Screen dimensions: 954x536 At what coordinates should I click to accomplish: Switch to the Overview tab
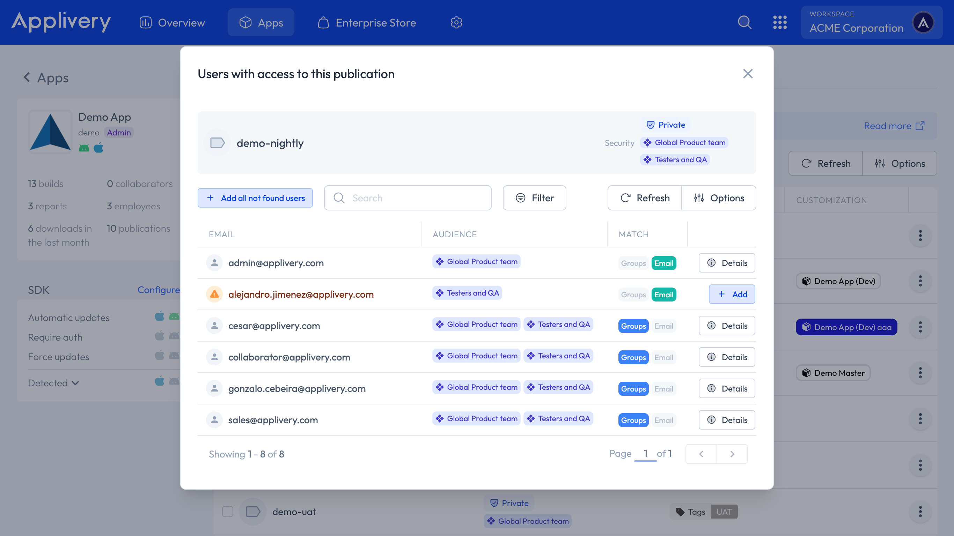coord(172,23)
